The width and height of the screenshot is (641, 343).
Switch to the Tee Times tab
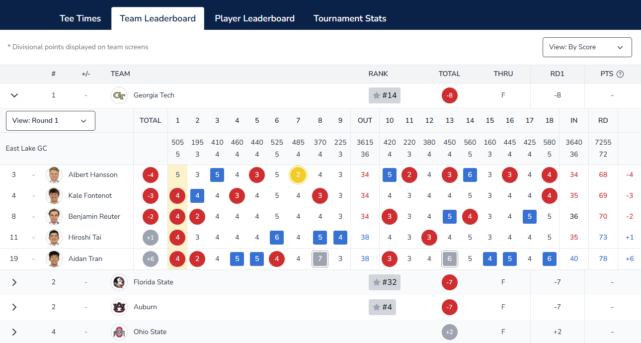pyautogui.click(x=80, y=18)
